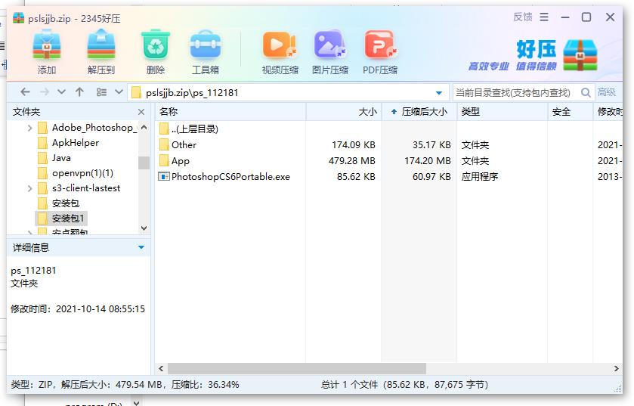This screenshot has width=634, height=406.
Task: Open the view mode dropdown arrow
Action: (119, 91)
